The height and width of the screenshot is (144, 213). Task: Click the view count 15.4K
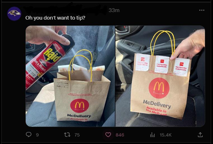pyautogui.click(x=165, y=135)
